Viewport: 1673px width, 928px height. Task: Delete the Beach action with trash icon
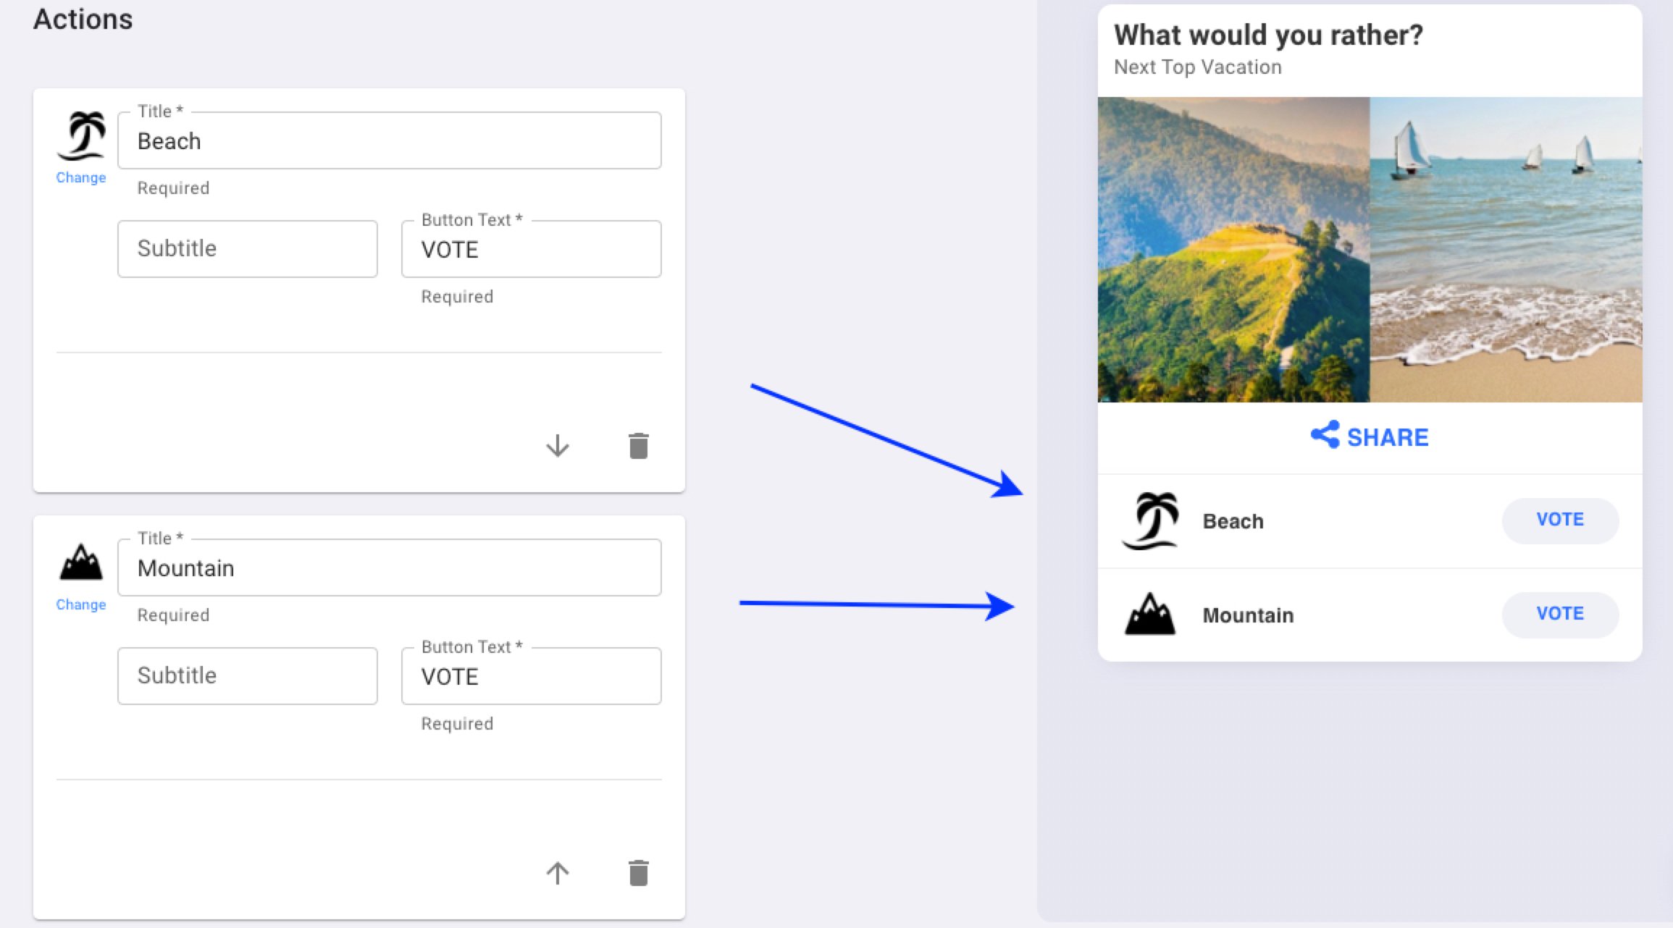[639, 446]
